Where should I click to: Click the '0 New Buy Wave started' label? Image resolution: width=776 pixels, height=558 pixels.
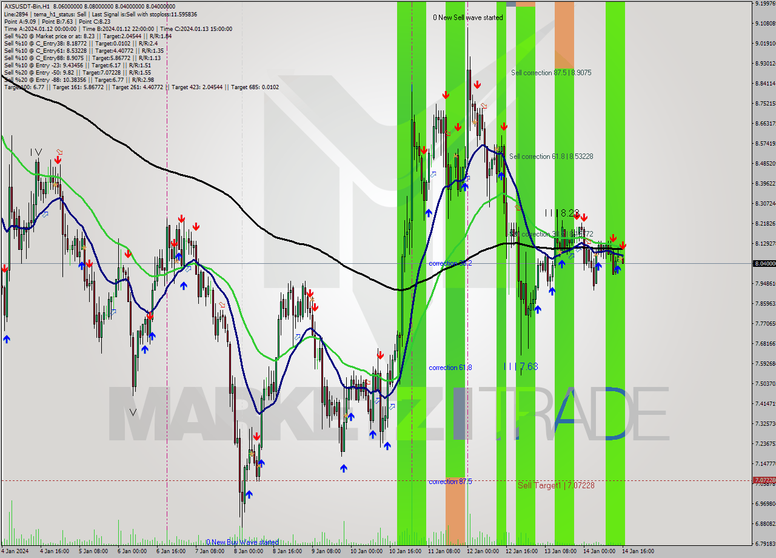click(x=242, y=542)
